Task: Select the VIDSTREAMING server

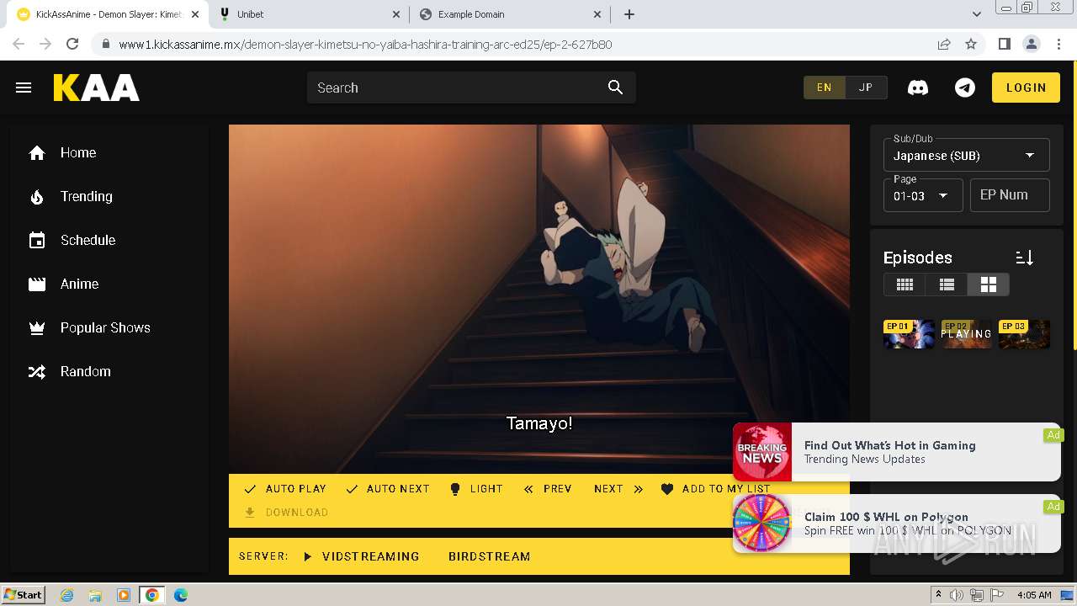Action: [x=361, y=556]
